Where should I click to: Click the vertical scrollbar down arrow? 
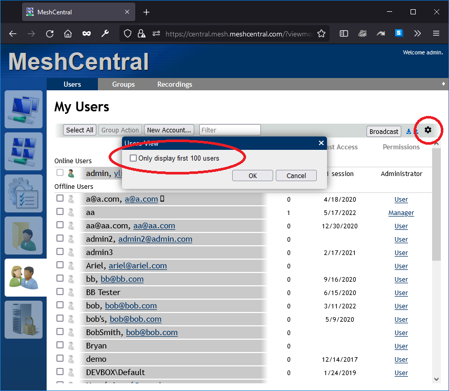(436, 379)
